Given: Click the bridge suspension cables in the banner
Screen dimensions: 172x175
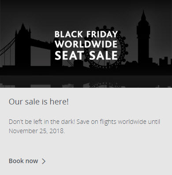Looking at the screenshot, I should [7, 48].
